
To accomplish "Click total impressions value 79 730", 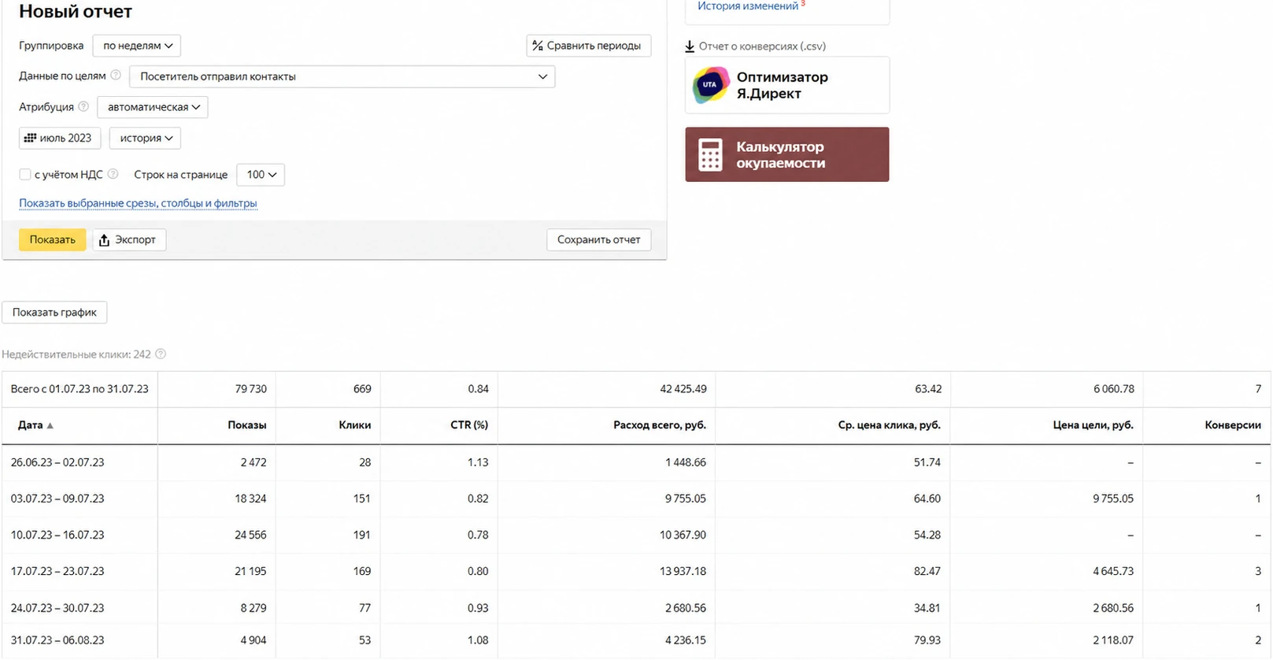I will click(x=251, y=389).
